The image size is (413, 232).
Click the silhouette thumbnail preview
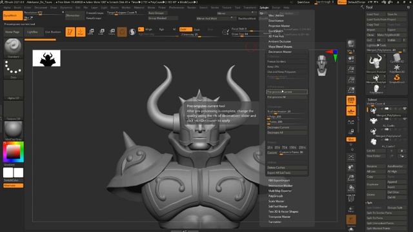pyautogui.click(x=46, y=58)
